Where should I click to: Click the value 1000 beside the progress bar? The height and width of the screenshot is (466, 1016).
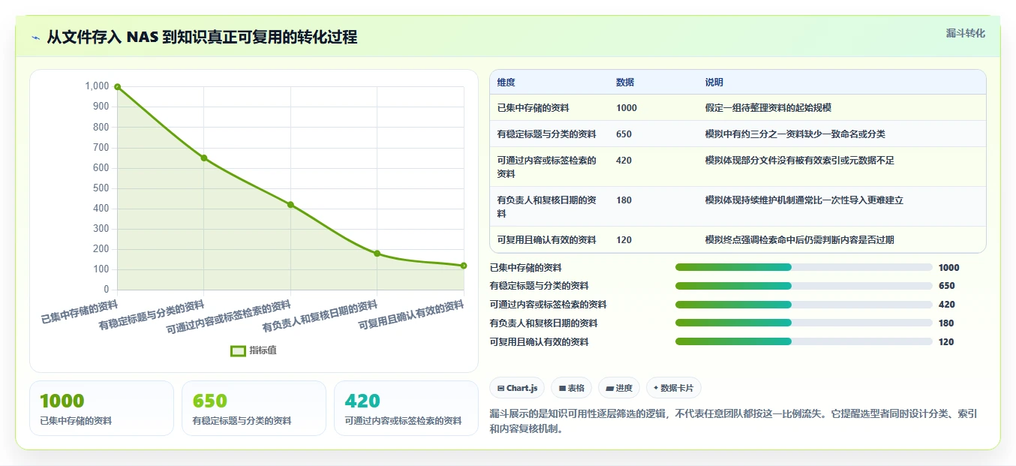coord(949,268)
